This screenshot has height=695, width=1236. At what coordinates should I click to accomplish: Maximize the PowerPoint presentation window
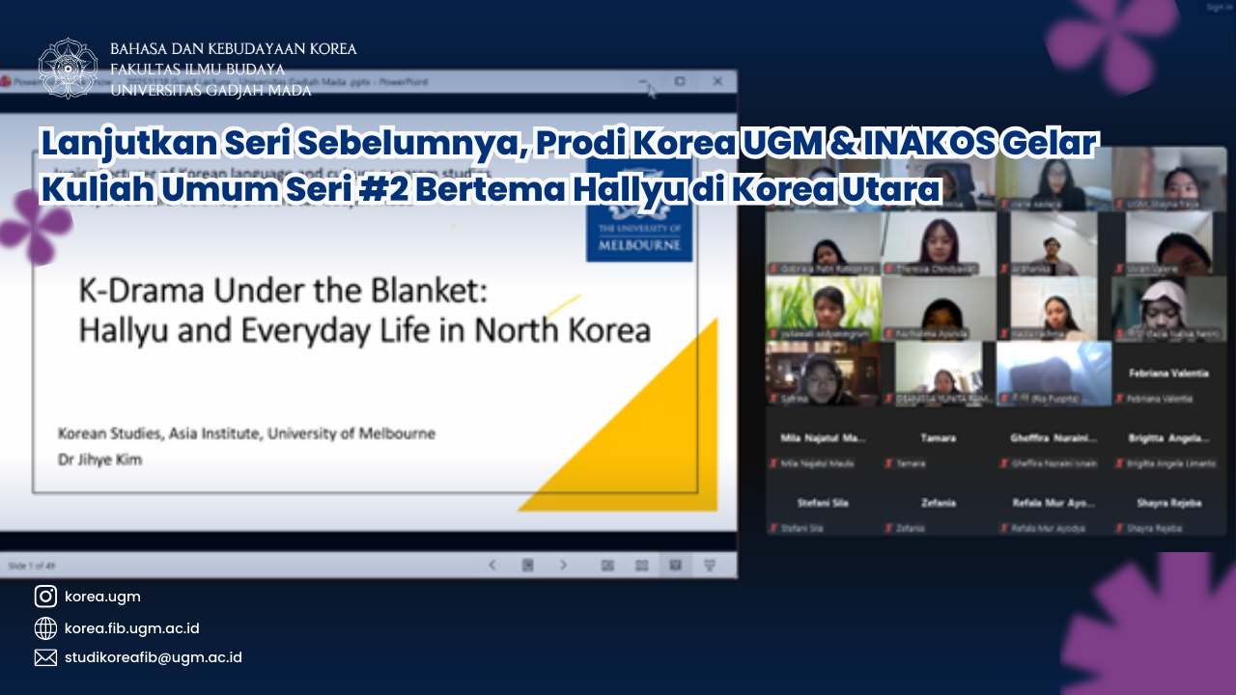click(x=680, y=82)
